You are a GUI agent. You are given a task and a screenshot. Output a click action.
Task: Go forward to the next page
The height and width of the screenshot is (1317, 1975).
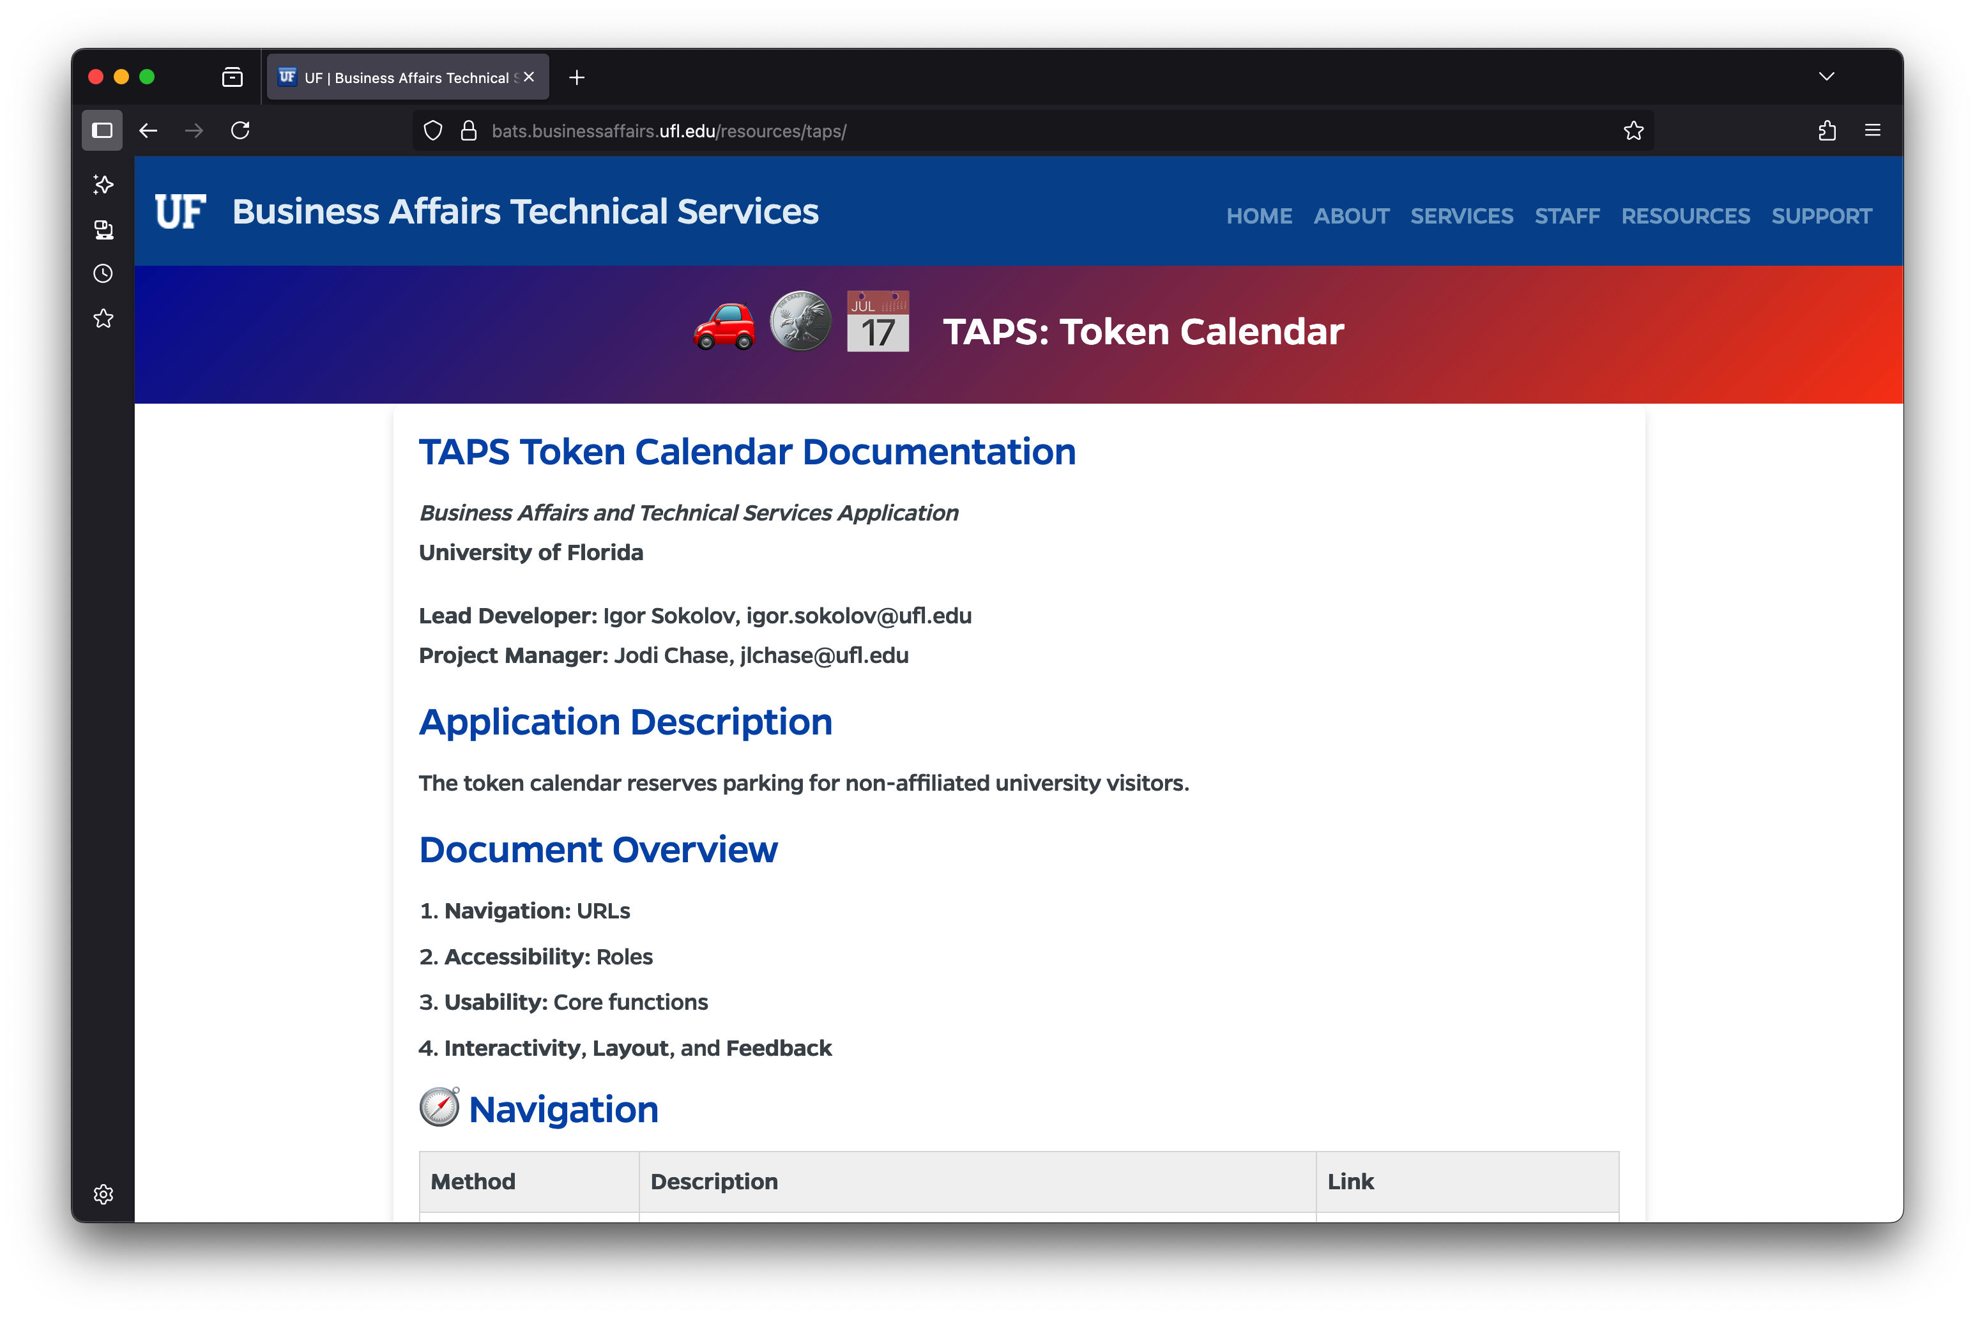coord(194,130)
